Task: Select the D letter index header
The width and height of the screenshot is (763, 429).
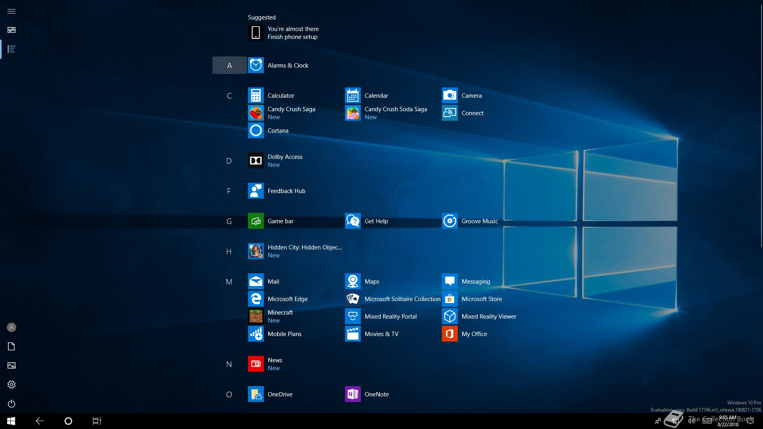Action: click(x=229, y=161)
